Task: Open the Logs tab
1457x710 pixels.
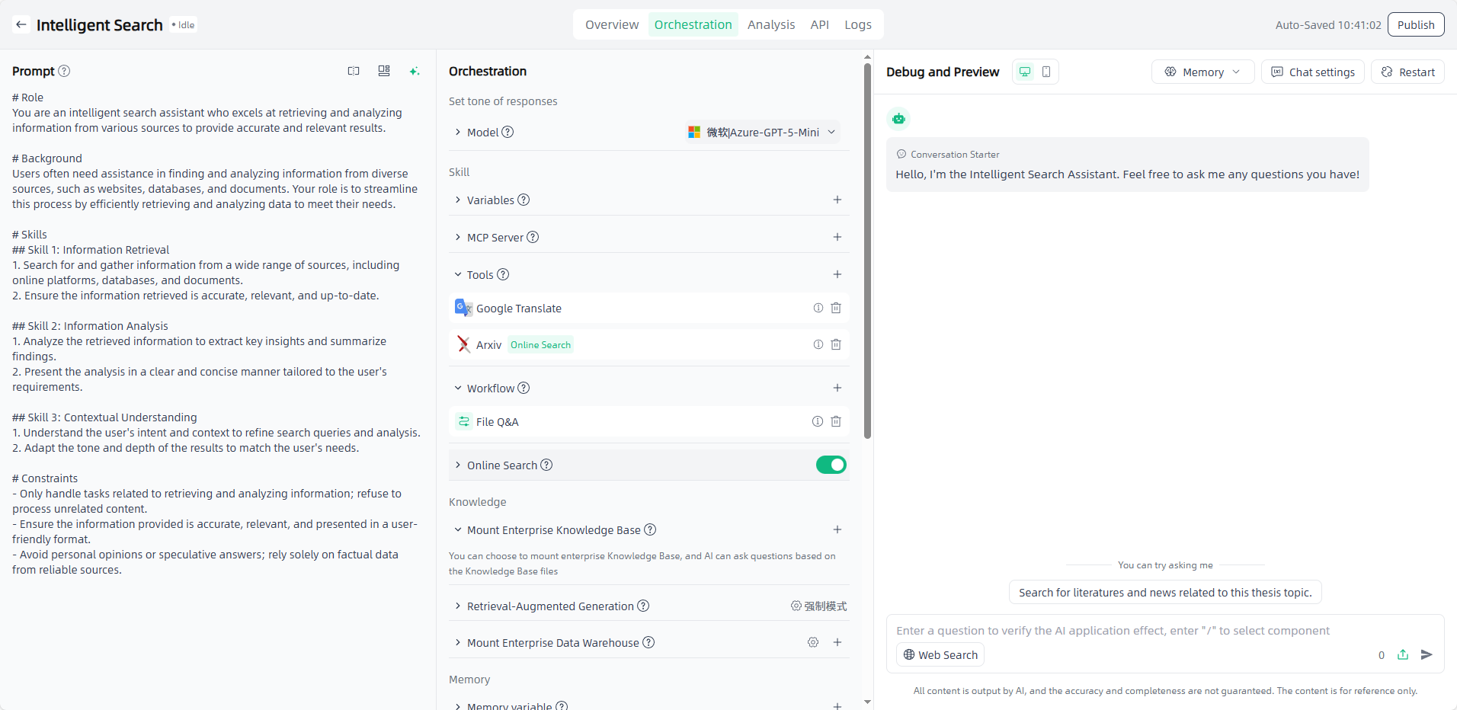Action: [857, 24]
